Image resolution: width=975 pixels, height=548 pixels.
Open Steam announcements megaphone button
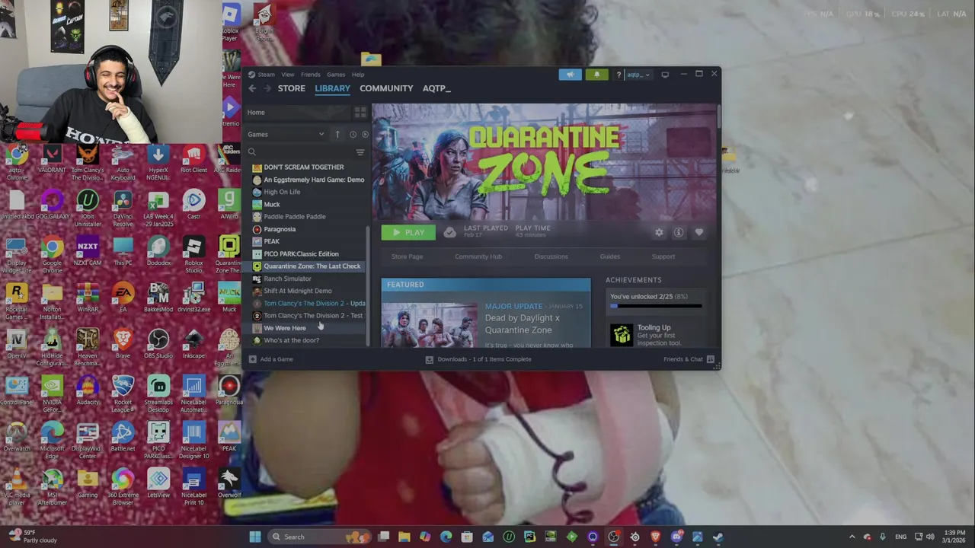(570, 75)
